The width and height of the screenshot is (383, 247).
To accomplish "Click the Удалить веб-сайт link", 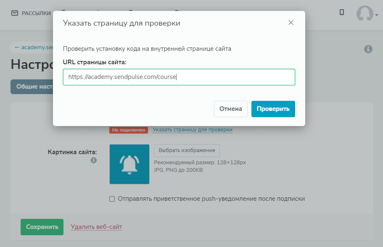I will pyautogui.click(x=96, y=227).
